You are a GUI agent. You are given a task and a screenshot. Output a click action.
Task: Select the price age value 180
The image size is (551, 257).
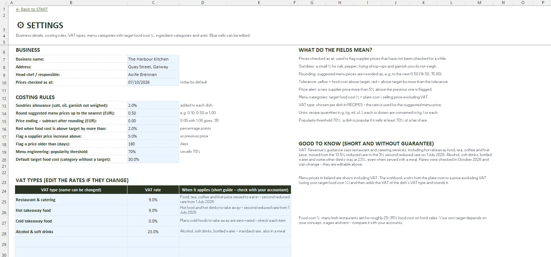[153, 144]
